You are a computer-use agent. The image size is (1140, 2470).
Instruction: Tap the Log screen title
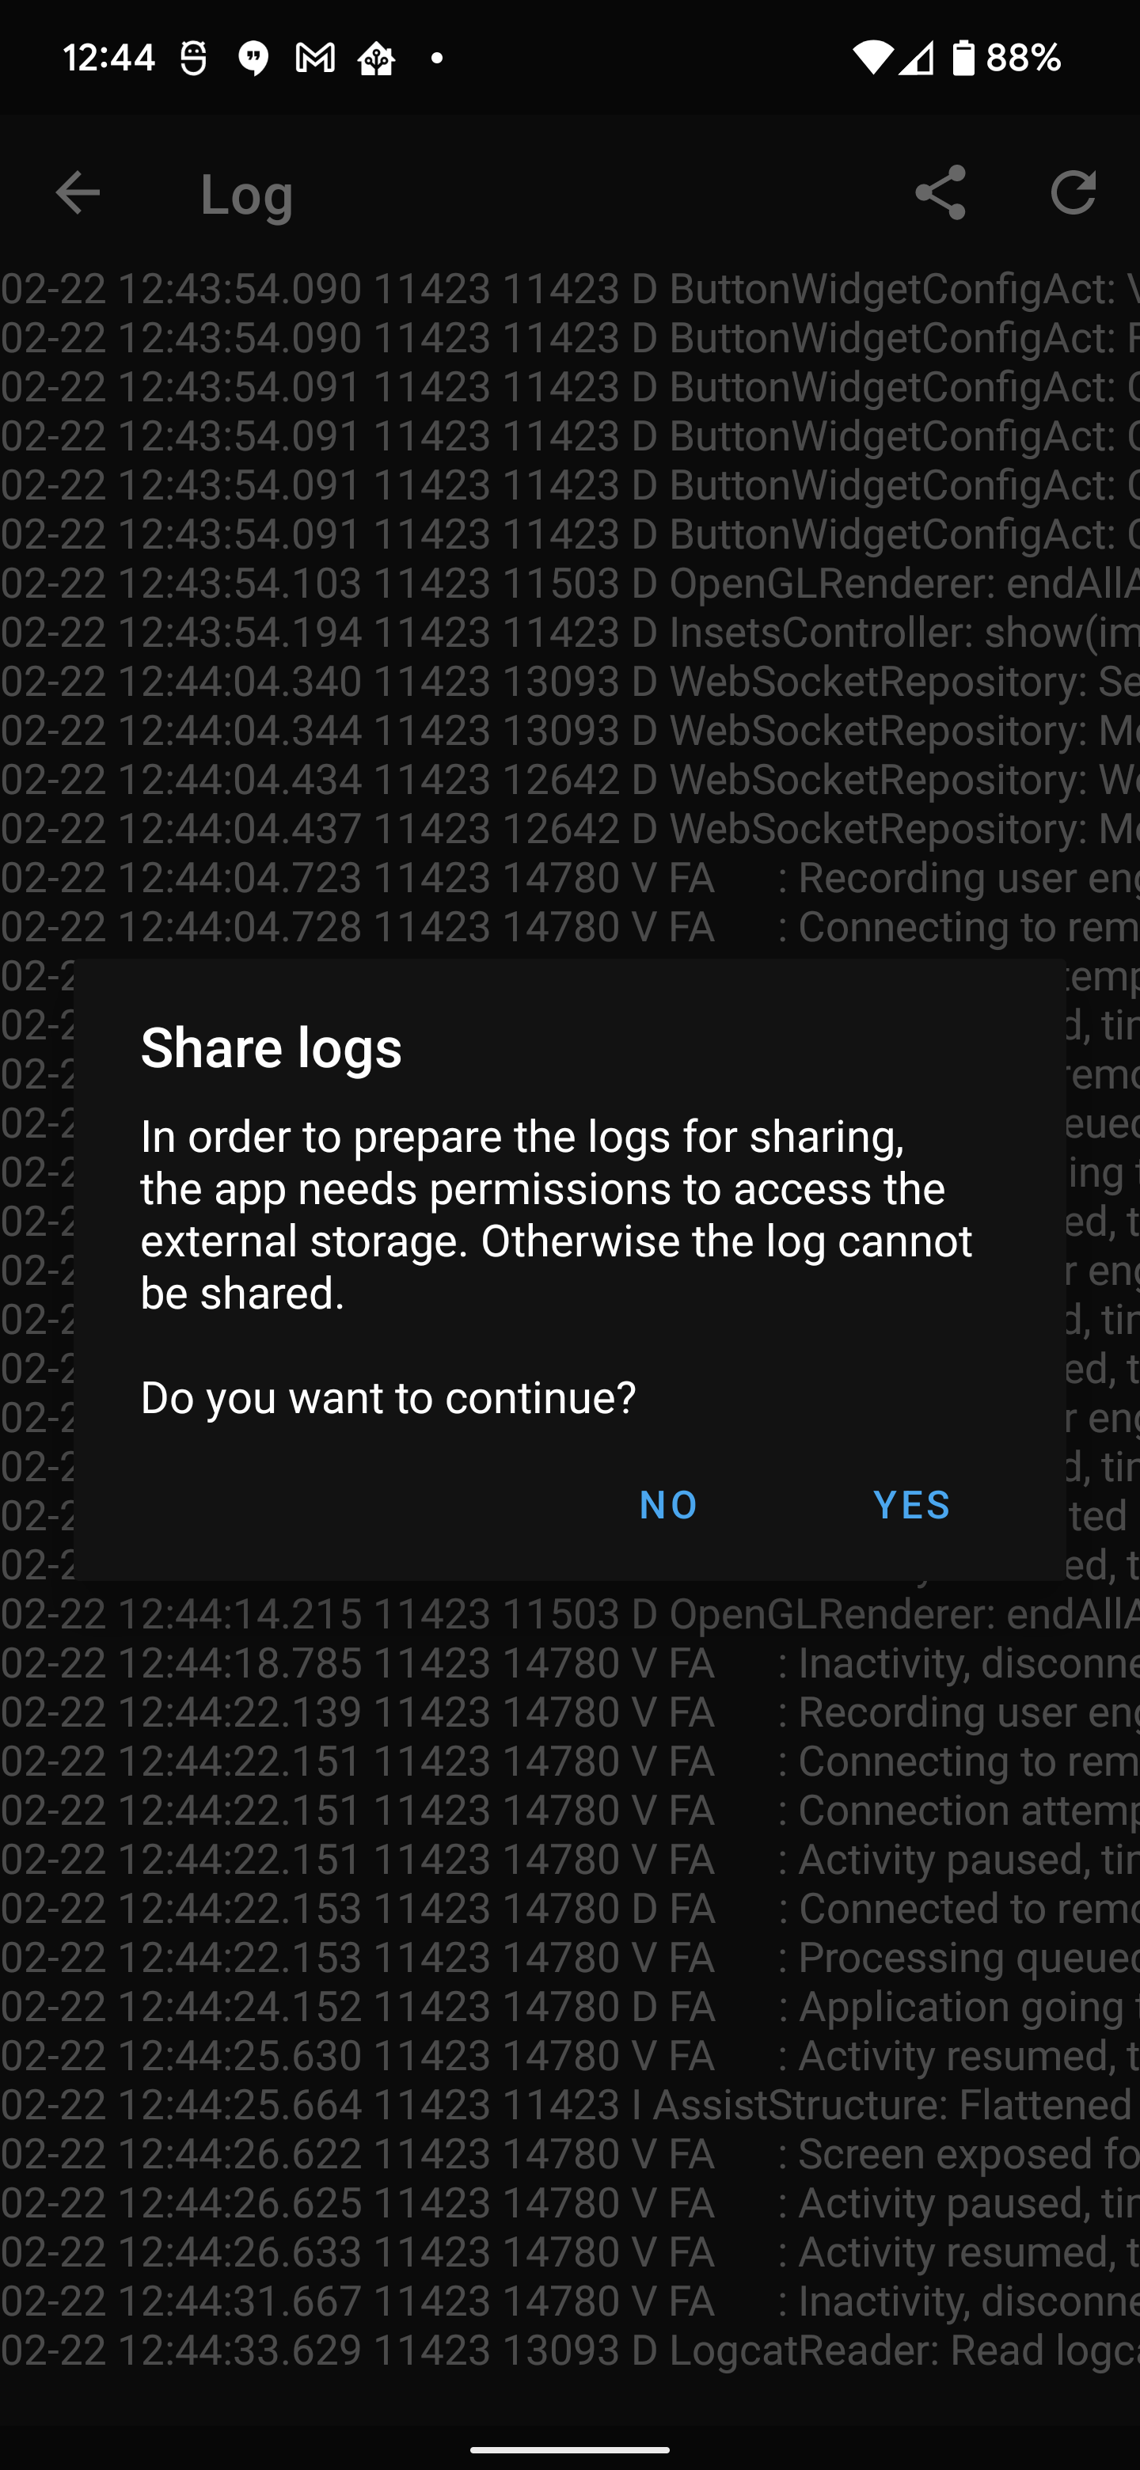(246, 195)
